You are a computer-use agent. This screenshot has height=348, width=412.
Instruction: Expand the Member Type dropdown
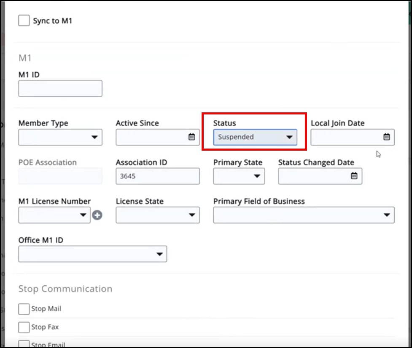pyautogui.click(x=60, y=137)
